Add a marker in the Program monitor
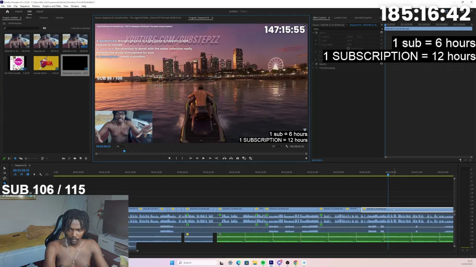The height and width of the screenshot is (267, 476). point(170,158)
